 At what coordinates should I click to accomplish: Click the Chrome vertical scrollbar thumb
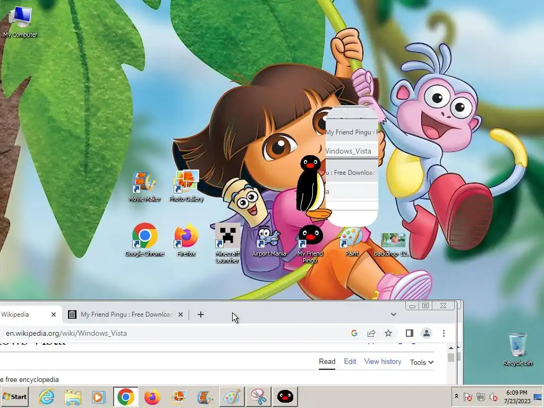450,358
